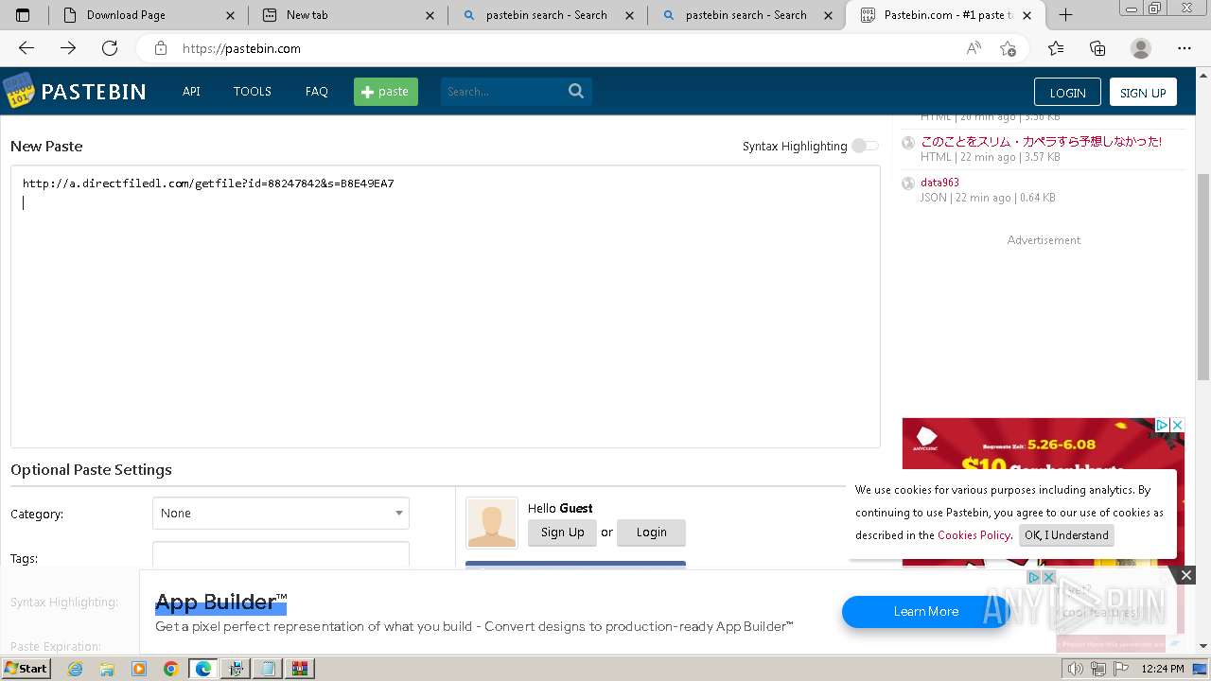Click the LOGIN button in header
The height and width of the screenshot is (681, 1211).
tap(1067, 92)
